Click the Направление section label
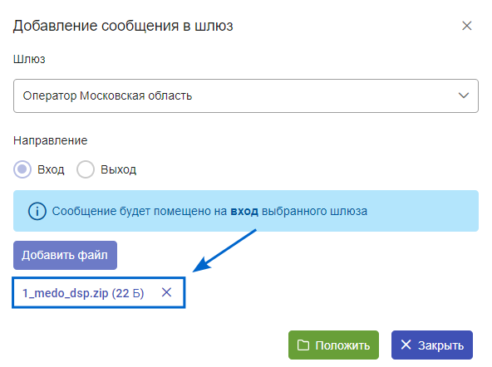This screenshot has width=492, height=367. [x=50, y=140]
